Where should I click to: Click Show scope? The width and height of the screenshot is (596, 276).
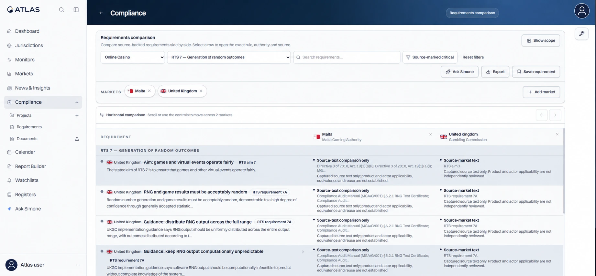(x=541, y=40)
